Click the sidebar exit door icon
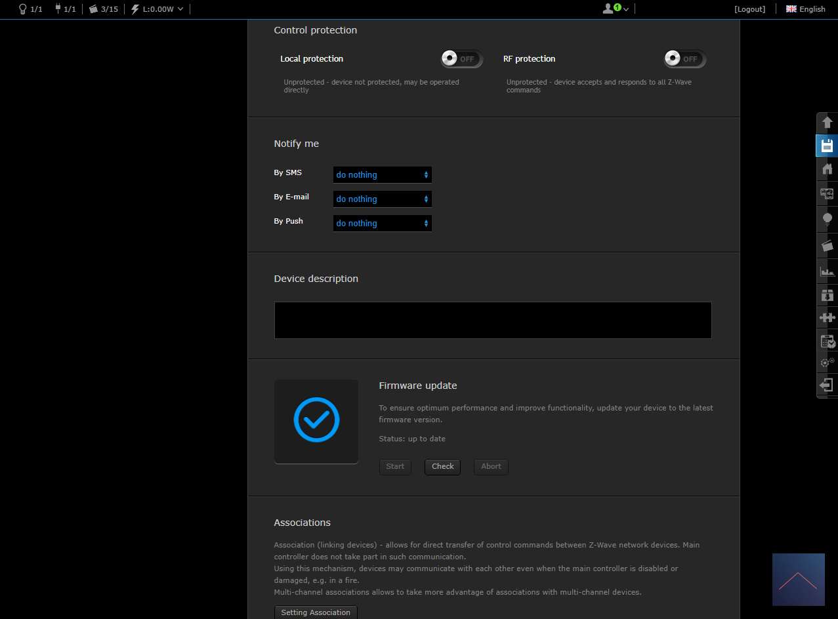 827,385
